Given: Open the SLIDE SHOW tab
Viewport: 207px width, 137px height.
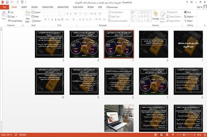Looking at the screenshot, I should 78,7.
